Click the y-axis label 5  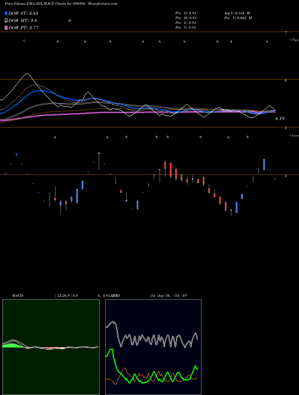(286, 128)
